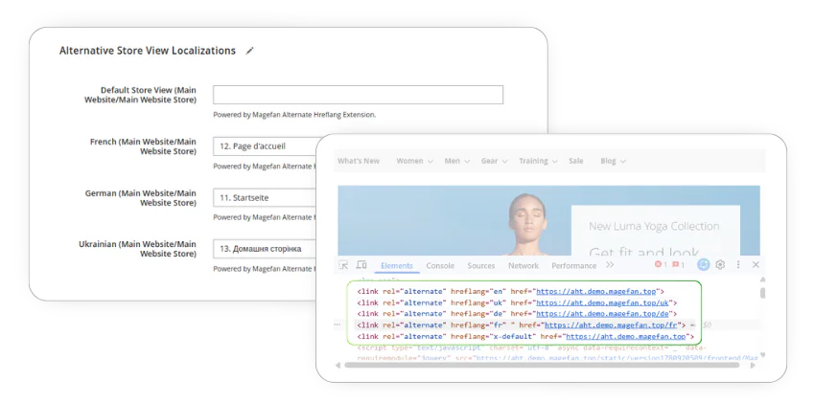Click the Default Store View input field
Viewport: 815px width, 402px height.
pos(359,95)
